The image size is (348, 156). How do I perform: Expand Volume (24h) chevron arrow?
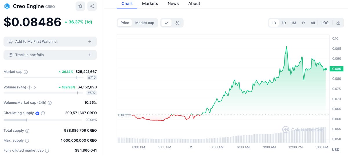[35, 87]
